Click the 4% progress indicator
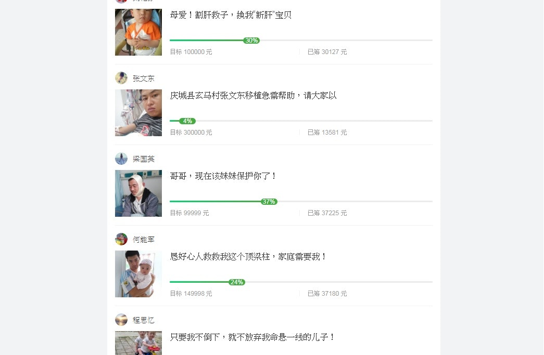Image resolution: width=544 pixels, height=355 pixels. 187,121
